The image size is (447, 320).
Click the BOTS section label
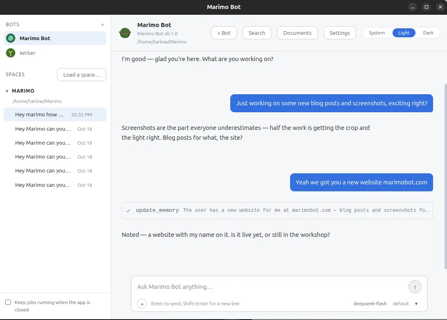tap(13, 25)
